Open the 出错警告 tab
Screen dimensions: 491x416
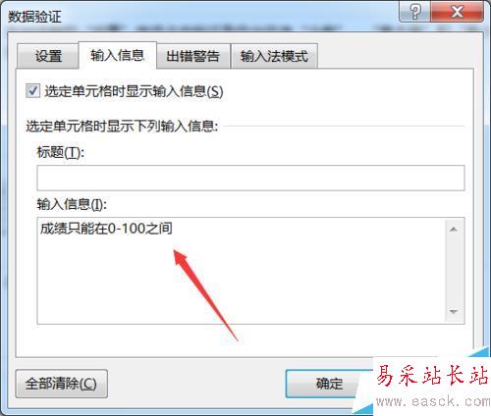click(x=192, y=56)
